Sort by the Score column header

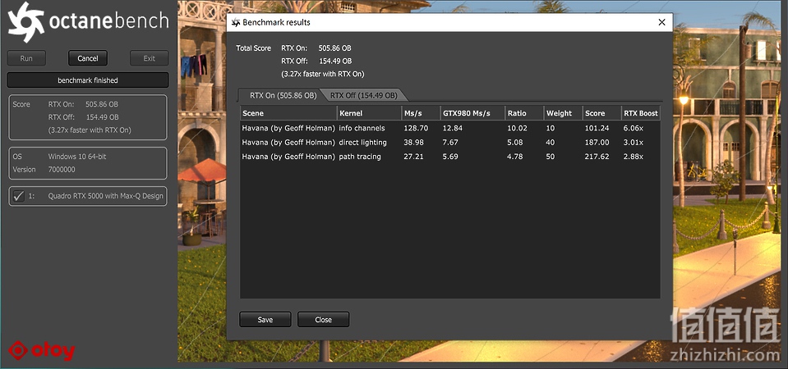602,113
